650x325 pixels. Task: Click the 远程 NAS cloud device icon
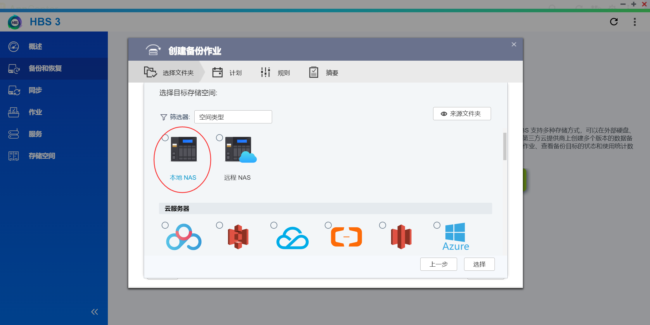241,149
